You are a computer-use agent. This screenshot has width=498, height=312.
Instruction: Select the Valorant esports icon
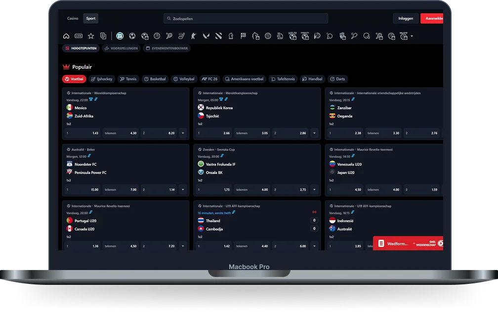click(206, 36)
